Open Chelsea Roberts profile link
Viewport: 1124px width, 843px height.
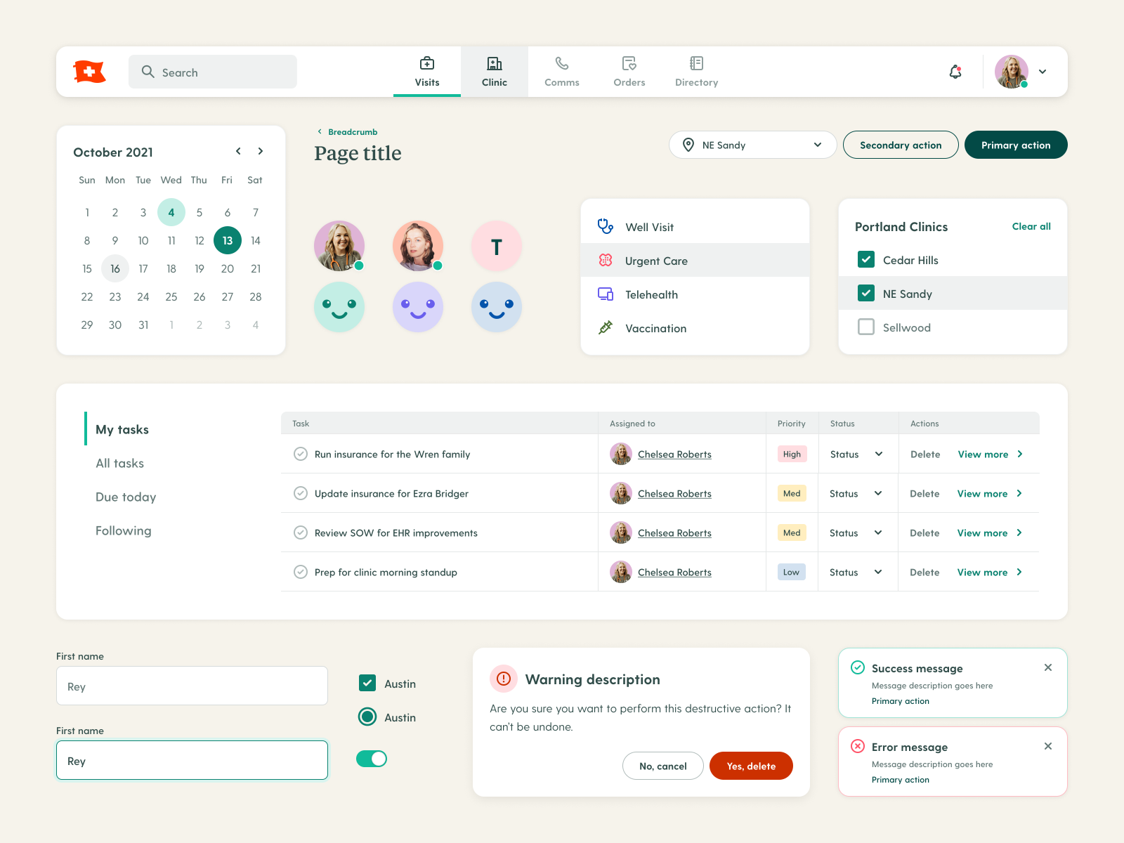[x=674, y=454]
